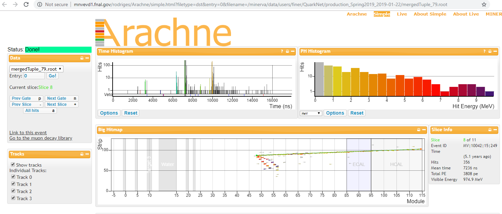Toggle Show tracks checkbox
Viewport: 502px width, 214px height.
13,165
